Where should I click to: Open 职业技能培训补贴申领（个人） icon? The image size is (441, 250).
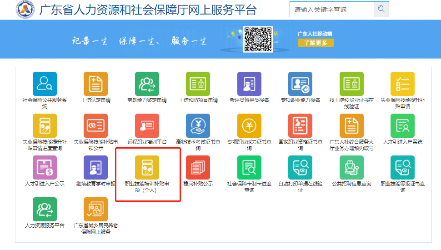147,168
